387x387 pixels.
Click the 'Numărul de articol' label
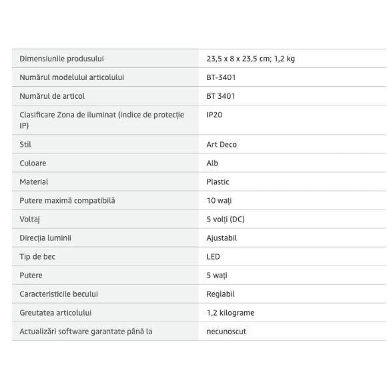(x=52, y=96)
